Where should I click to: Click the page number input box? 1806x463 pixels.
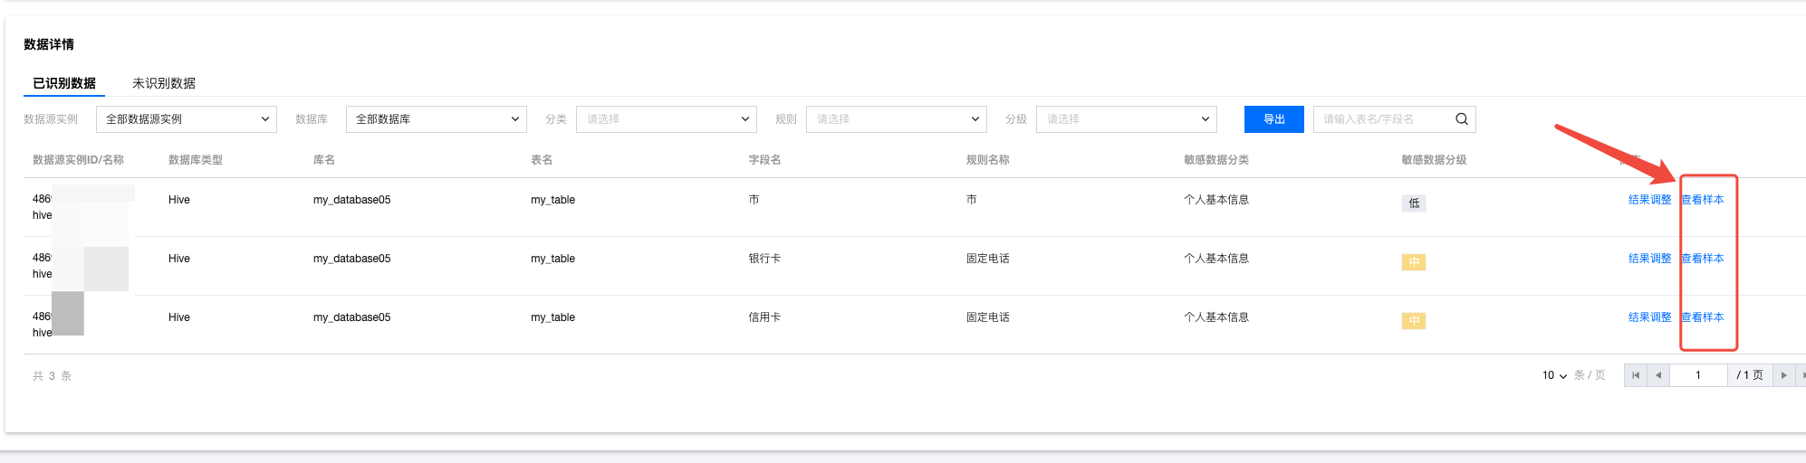1698,375
